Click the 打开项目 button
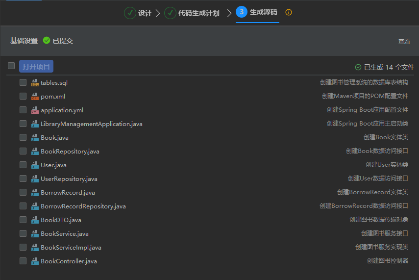Screen dimensions: 419x280 pyautogui.click(x=36, y=66)
